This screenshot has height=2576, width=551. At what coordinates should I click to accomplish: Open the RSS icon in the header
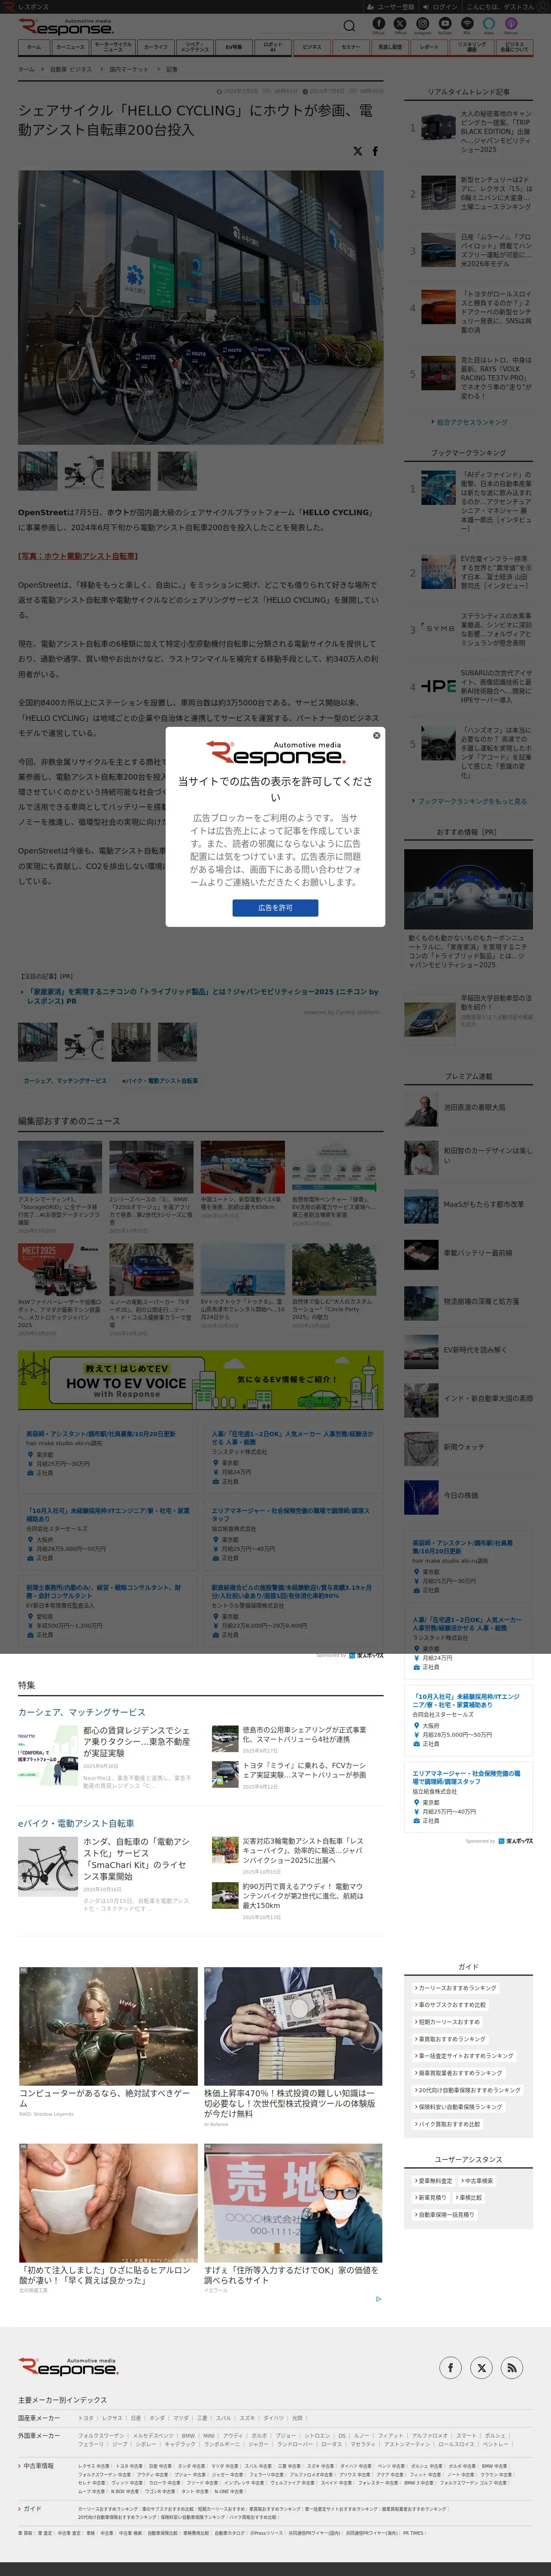(467, 24)
